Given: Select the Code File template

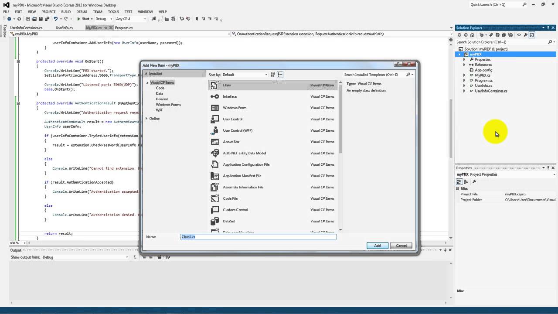Looking at the screenshot, I should [273, 198].
